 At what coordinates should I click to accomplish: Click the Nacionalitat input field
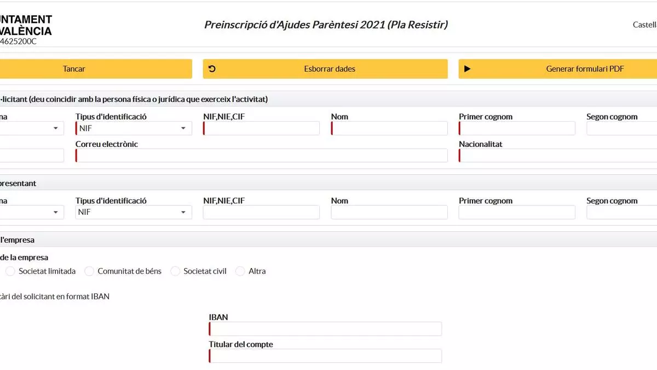point(558,156)
